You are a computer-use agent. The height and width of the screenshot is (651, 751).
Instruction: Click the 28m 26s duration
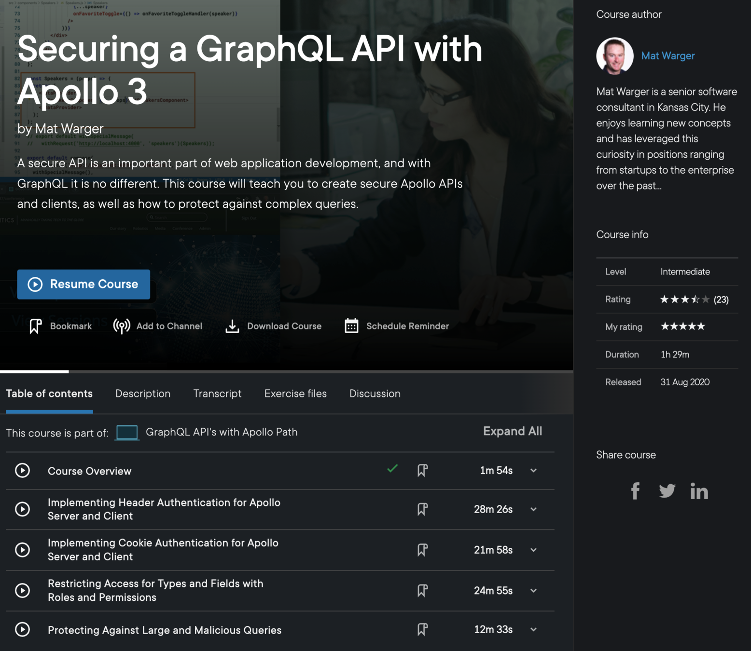[x=493, y=509]
